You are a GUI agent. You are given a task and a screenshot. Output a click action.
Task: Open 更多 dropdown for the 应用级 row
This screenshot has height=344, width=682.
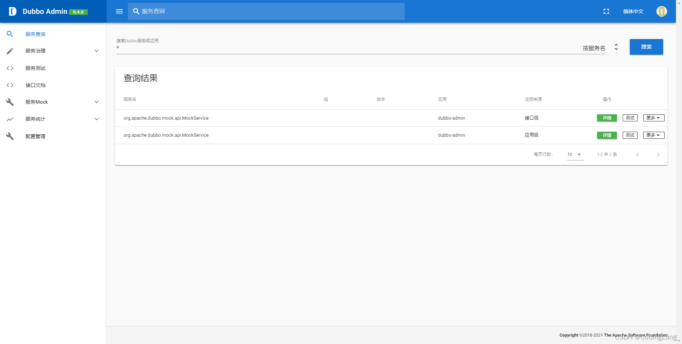(654, 135)
